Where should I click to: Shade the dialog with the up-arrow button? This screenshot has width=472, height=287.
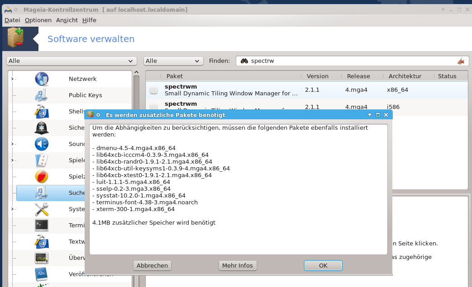click(x=370, y=115)
